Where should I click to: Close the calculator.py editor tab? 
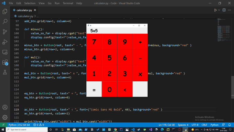pyautogui.click(x=35, y=10)
